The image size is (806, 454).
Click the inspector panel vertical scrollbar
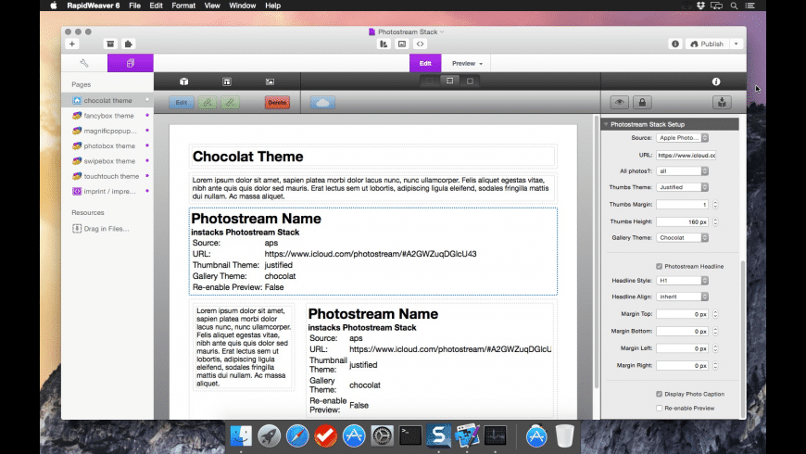tap(742, 339)
